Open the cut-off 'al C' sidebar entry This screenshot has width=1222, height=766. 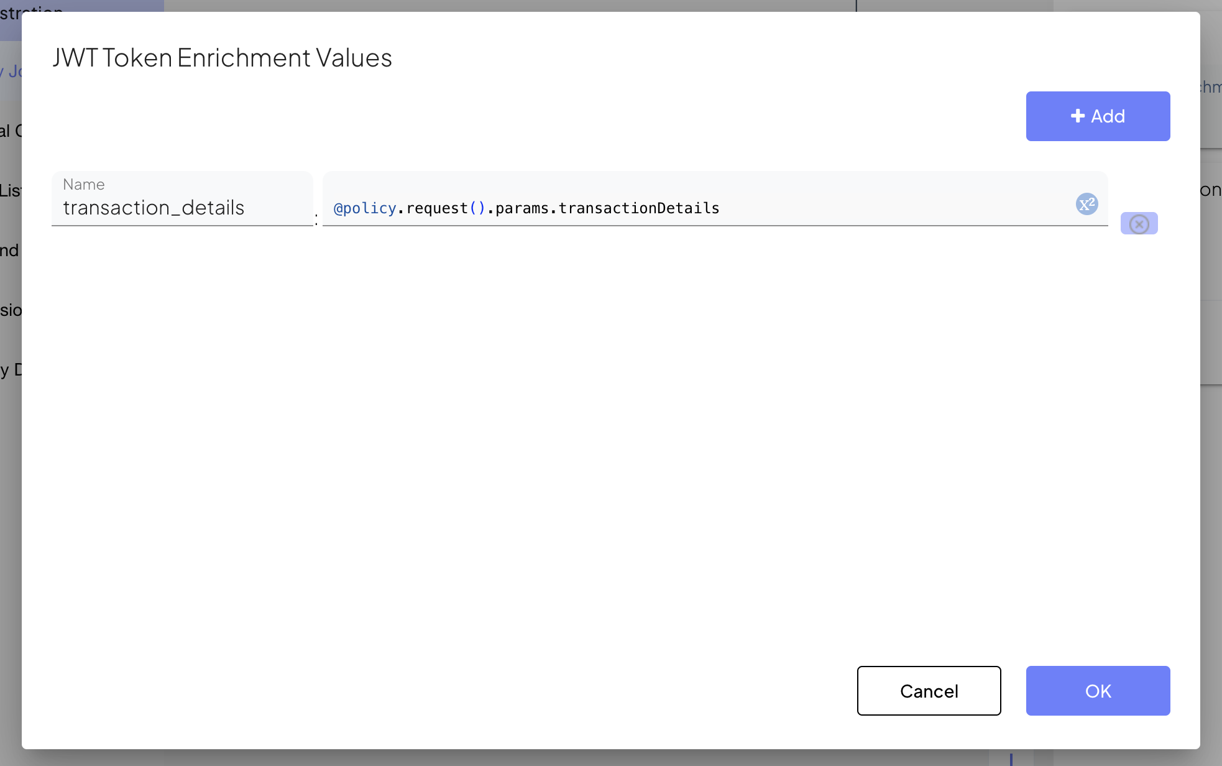tap(10, 131)
